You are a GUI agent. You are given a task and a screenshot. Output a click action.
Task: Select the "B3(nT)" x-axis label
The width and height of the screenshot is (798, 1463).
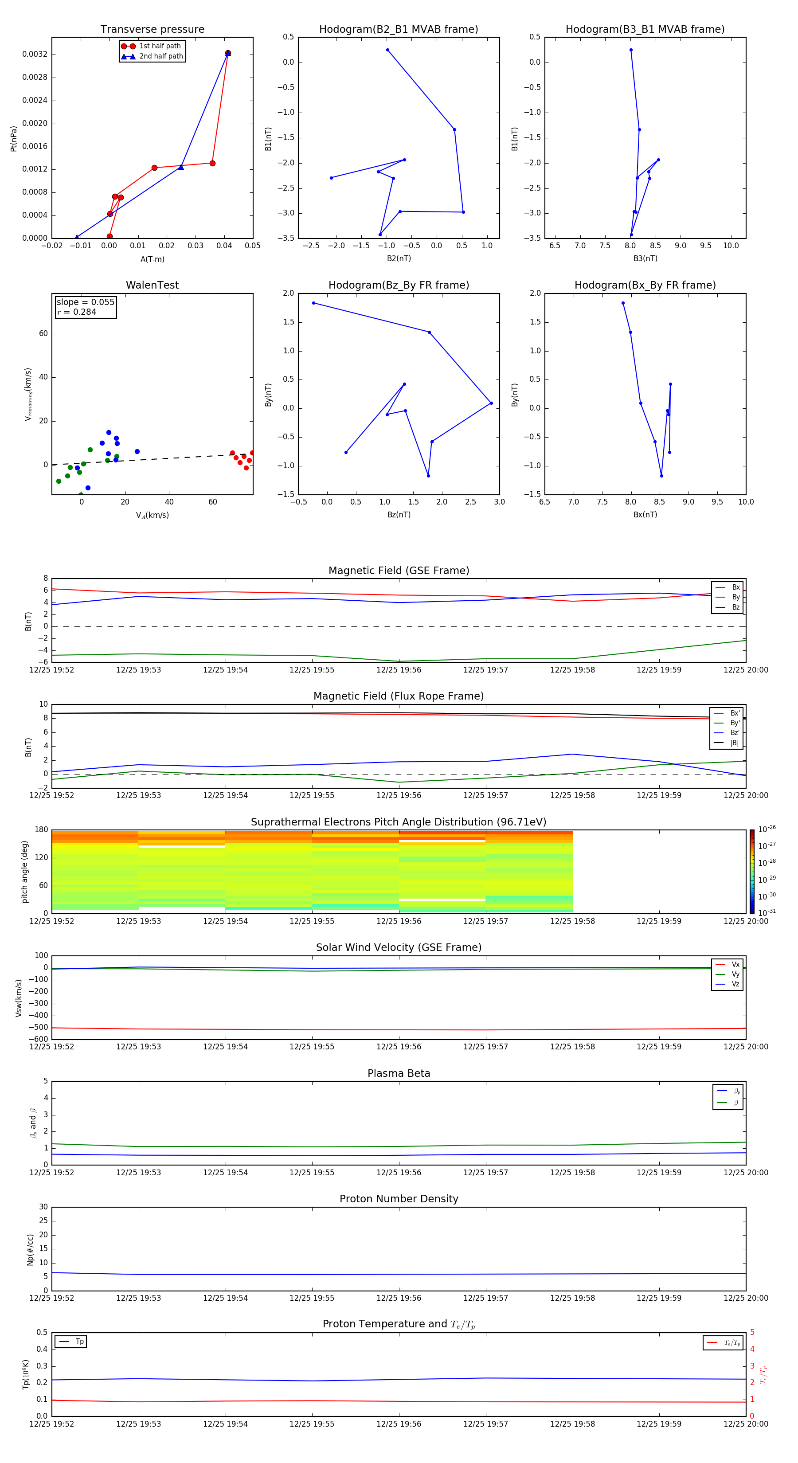645,258
